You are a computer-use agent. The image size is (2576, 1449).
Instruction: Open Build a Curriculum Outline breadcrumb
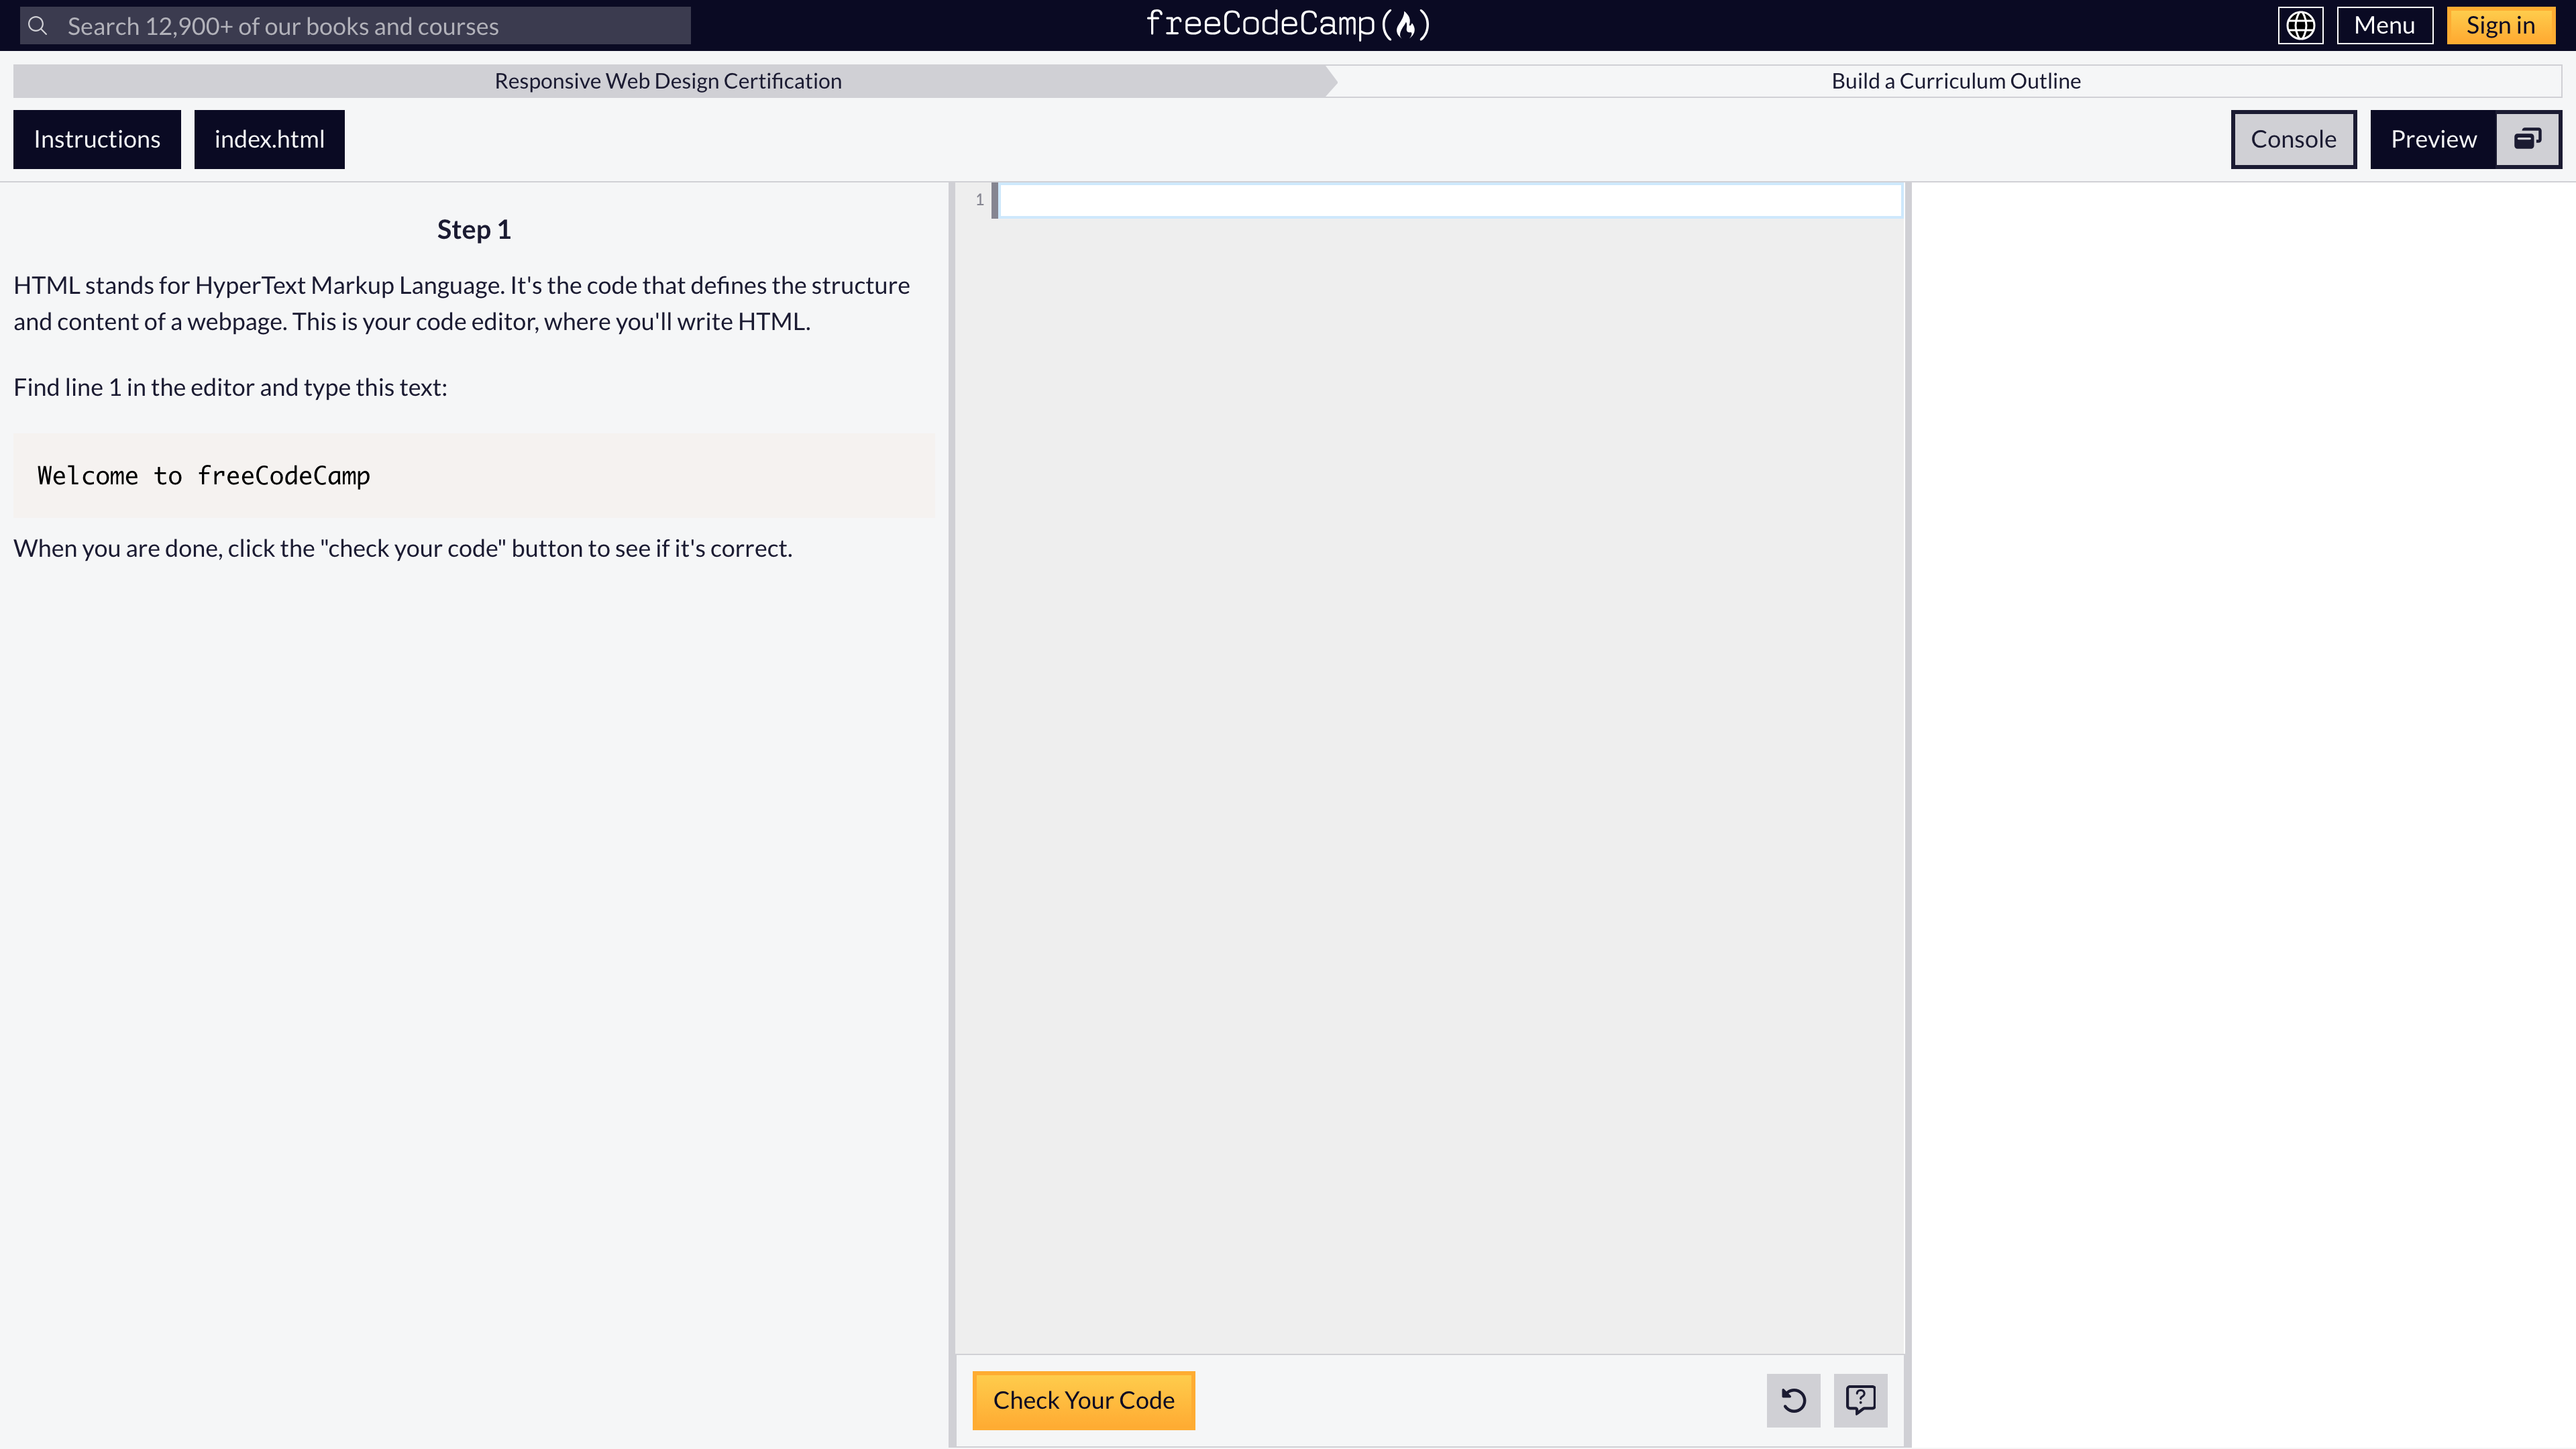(1955, 81)
